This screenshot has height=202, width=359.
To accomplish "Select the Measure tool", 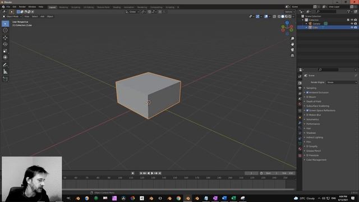I will [5, 72].
